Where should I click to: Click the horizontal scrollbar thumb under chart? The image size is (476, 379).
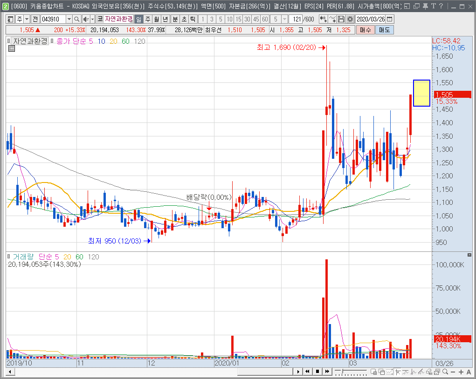(x=265, y=372)
